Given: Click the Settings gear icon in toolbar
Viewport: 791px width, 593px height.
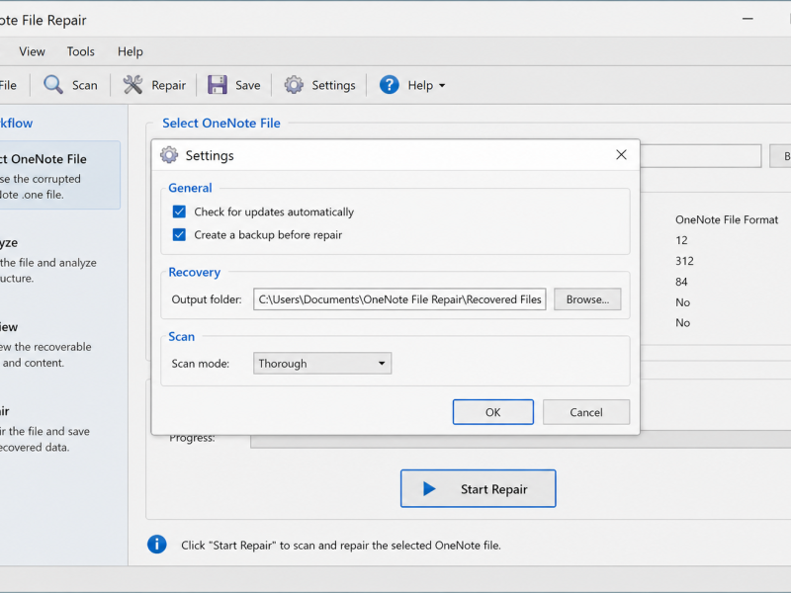Looking at the screenshot, I should 294,85.
